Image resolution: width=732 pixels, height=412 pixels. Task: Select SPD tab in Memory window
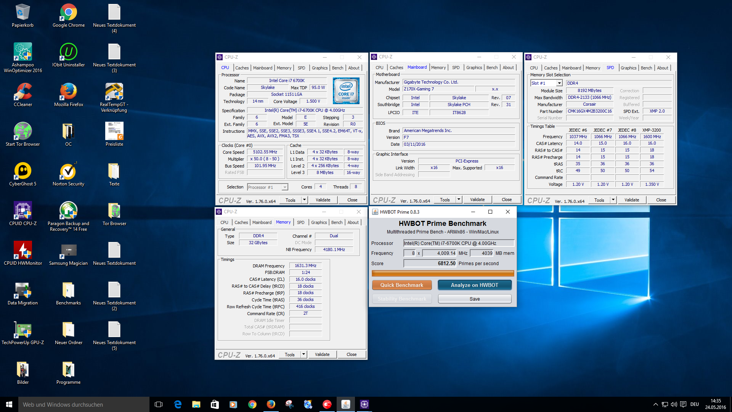(300, 222)
